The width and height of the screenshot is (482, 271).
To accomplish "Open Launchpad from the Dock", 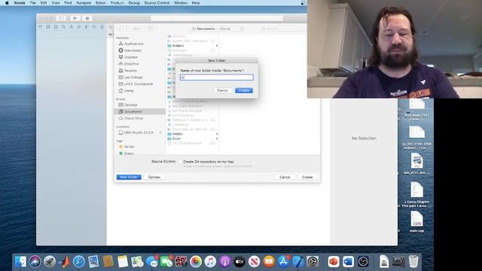I will click(x=50, y=262).
